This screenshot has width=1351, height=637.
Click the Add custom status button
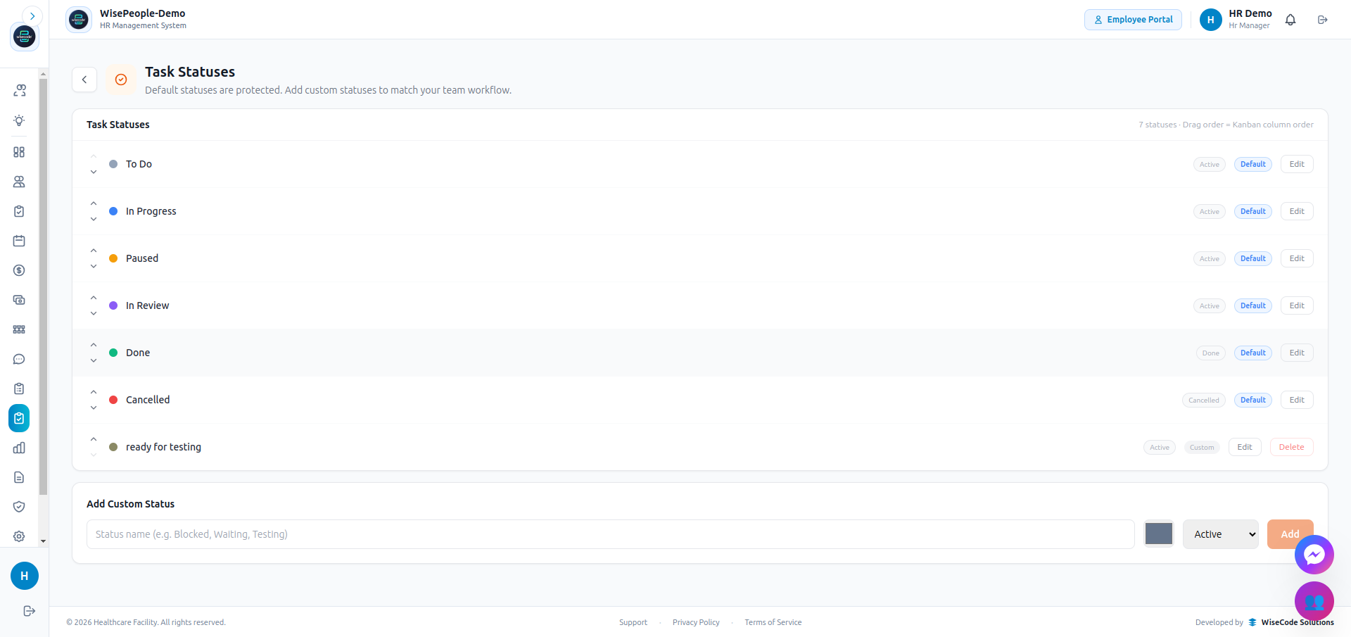tap(1290, 534)
